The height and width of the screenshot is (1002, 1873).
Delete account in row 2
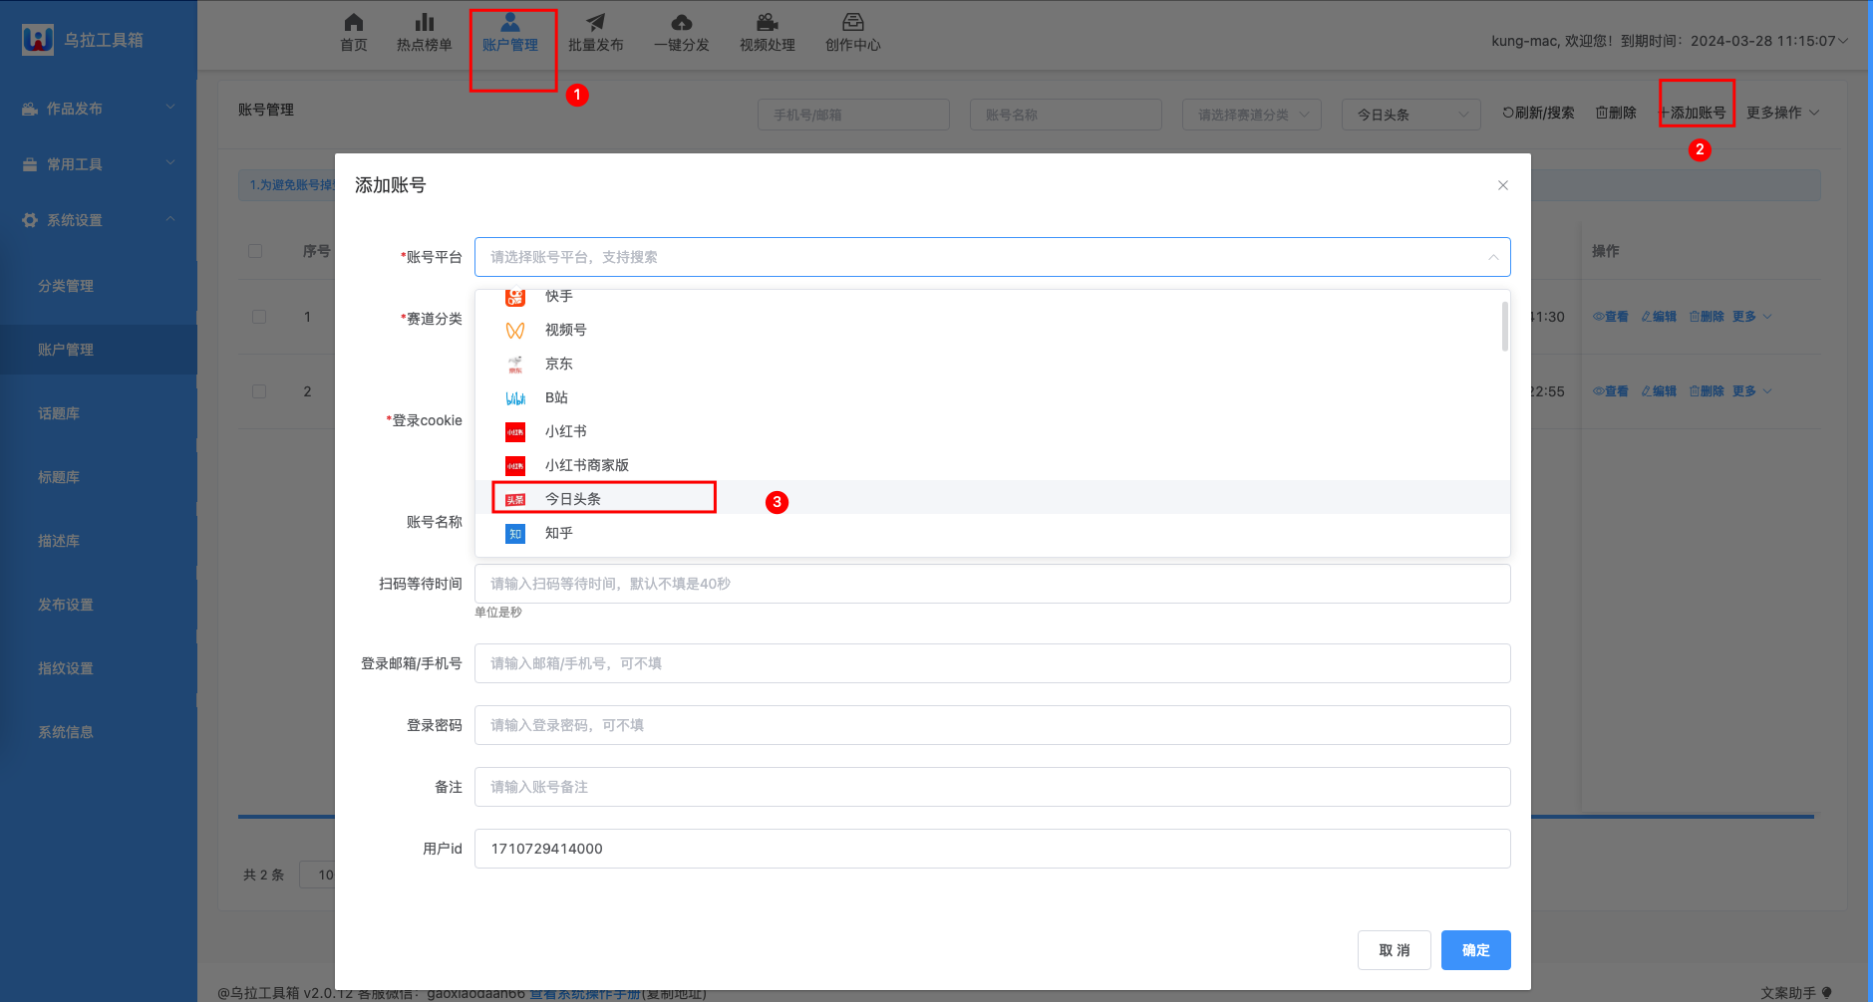1707,391
